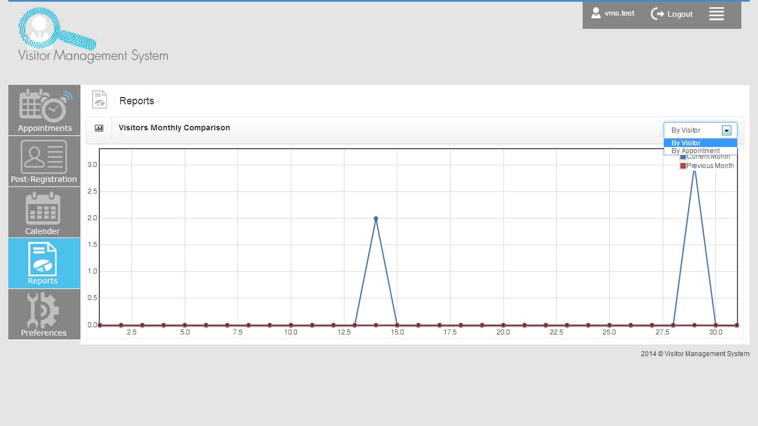Click the Logout arrow icon
The image size is (758, 426).
658,14
